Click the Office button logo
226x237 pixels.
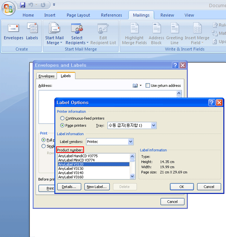pyautogui.click(x=8, y=8)
